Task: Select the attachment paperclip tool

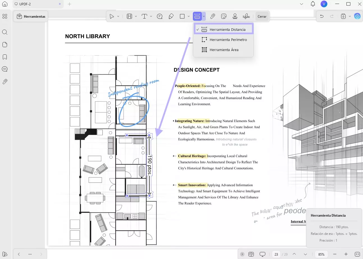Action: pyautogui.click(x=213, y=17)
